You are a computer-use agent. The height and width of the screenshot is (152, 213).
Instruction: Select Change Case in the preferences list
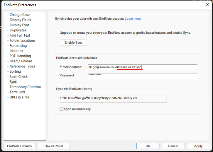[x=20, y=15]
